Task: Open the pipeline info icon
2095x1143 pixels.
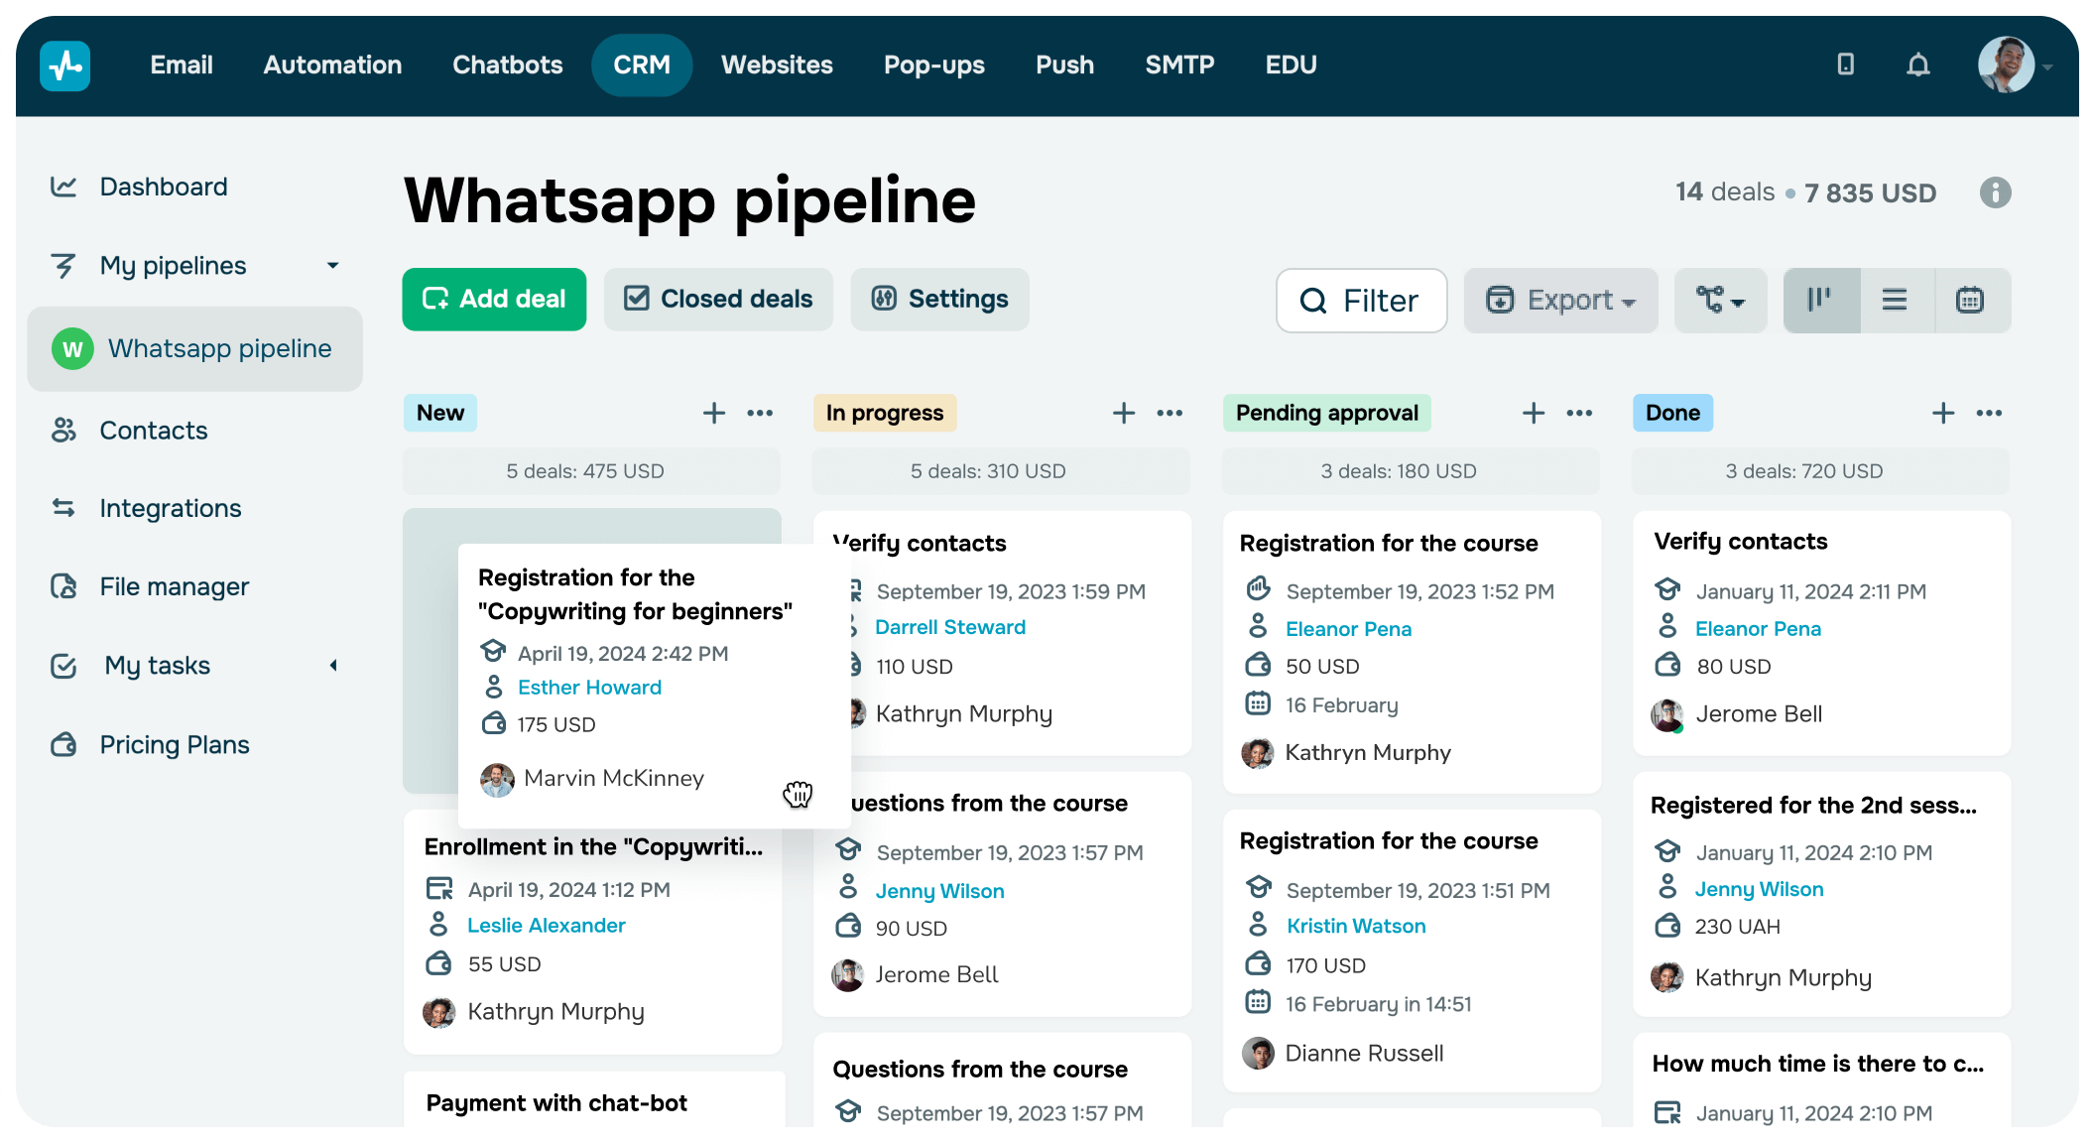Action: pyautogui.click(x=1995, y=192)
